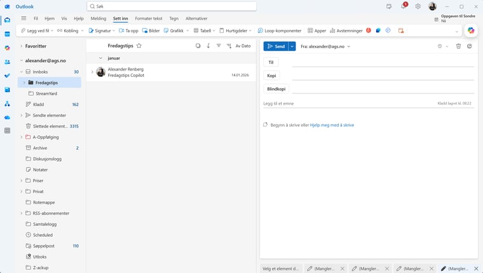Viewport: 483px width, 273px height.
Task: Expand the Sendte elementer folder
Action: [x=21, y=115]
